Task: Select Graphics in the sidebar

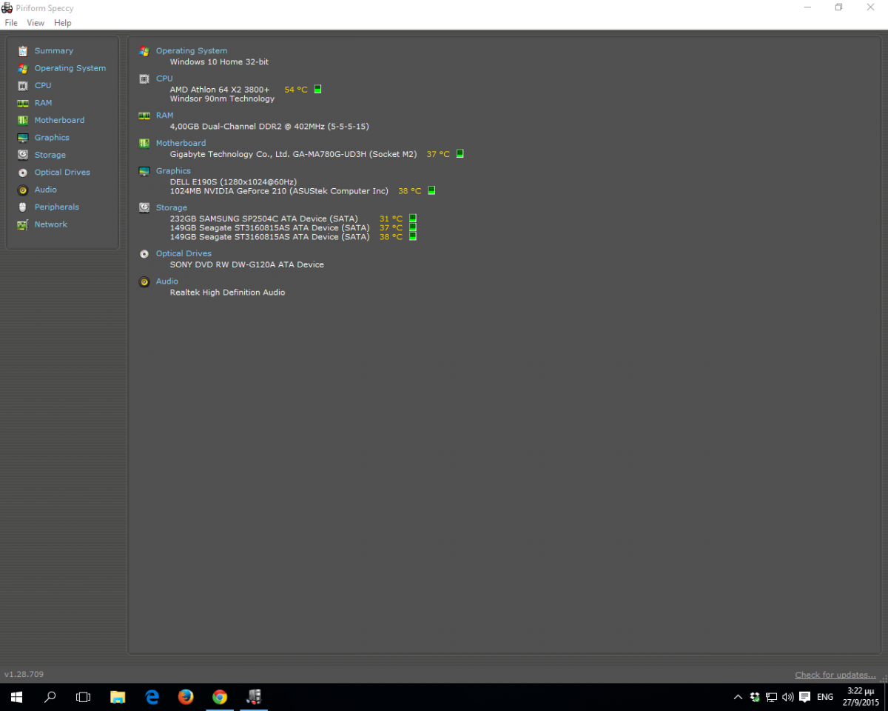Action: (52, 138)
